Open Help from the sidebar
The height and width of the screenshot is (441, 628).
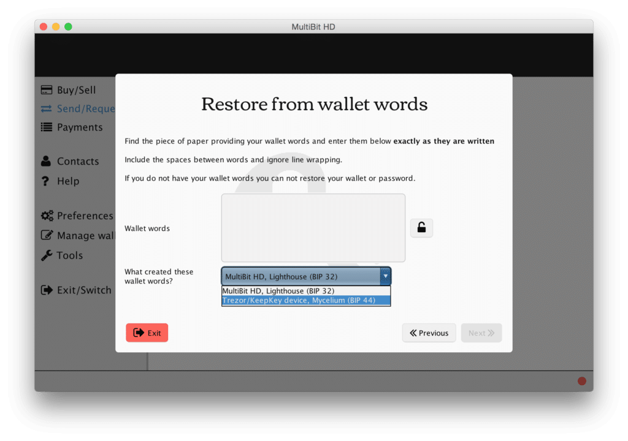(x=61, y=181)
